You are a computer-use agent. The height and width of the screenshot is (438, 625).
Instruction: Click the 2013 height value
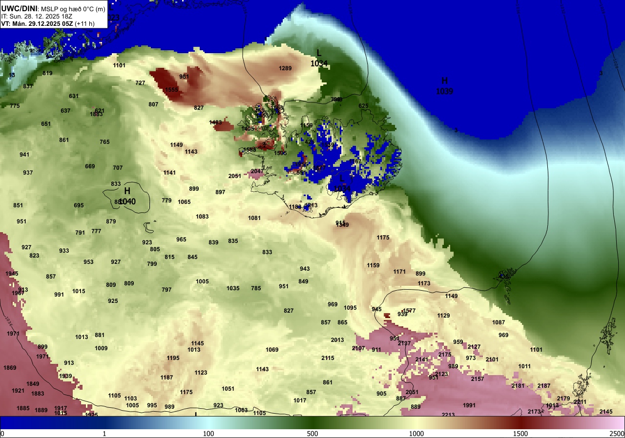337,340
